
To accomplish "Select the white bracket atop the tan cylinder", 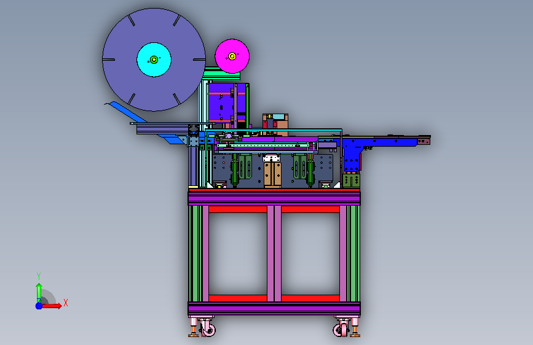I will click(x=272, y=158).
